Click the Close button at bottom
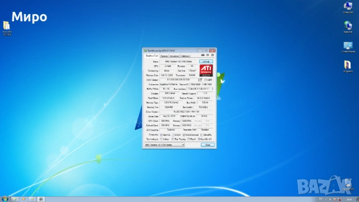The height and width of the screenshot is (202, 359). click(208, 145)
